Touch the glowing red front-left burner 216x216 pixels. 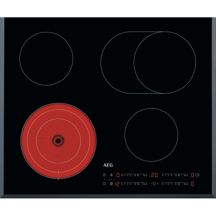pos(58,141)
